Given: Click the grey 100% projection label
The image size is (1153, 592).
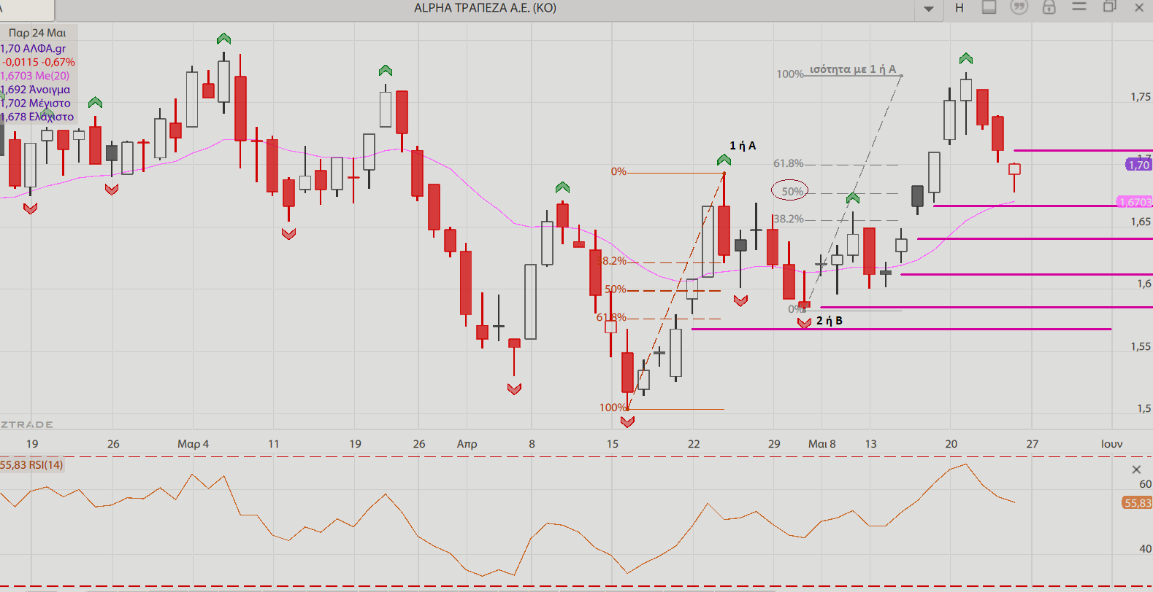Looking at the screenshot, I should tap(790, 74).
